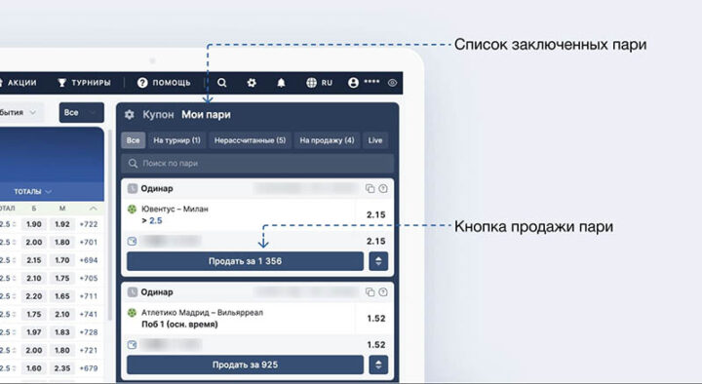Open coupon settings gear next to Купон
The width and height of the screenshot is (702, 384).
(x=130, y=115)
